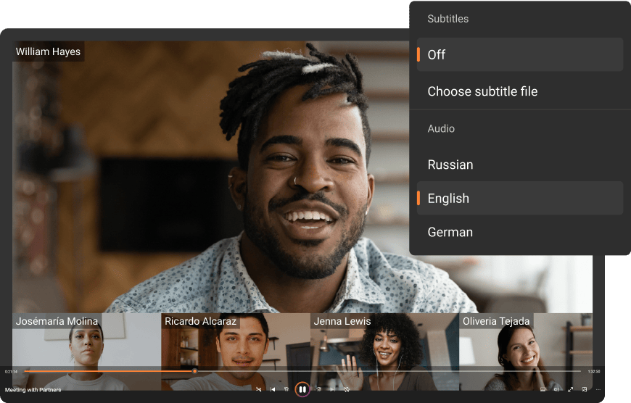Click the skip back seconds icon
The height and width of the screenshot is (403, 631).
286,389
